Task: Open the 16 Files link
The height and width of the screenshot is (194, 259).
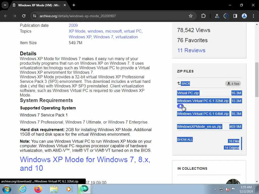Action: pyautogui.click(x=234, y=141)
